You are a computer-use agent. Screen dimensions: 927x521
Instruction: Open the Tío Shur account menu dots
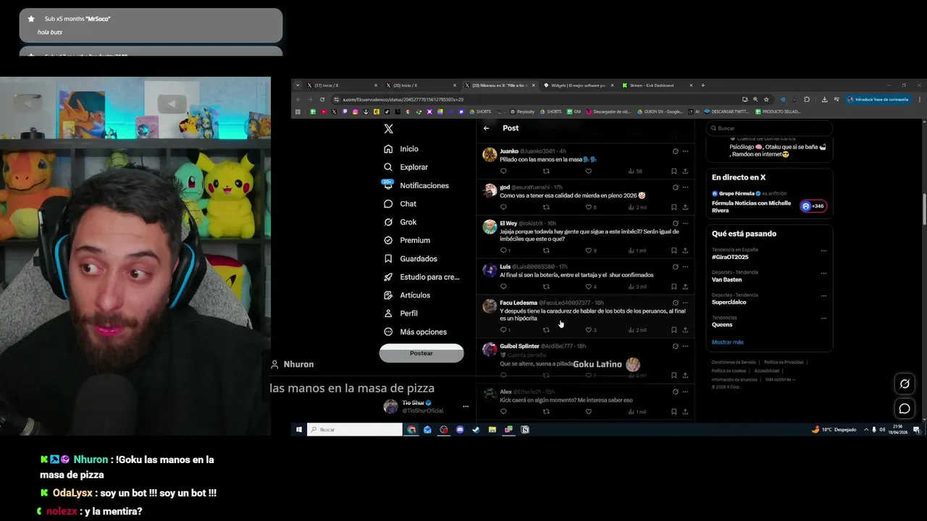click(466, 407)
